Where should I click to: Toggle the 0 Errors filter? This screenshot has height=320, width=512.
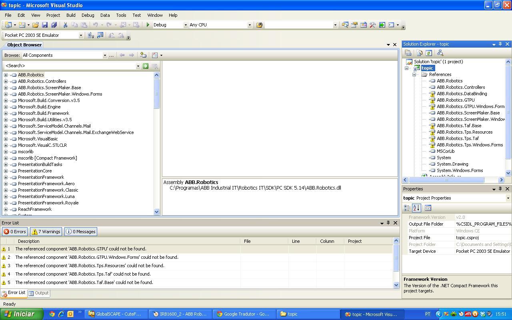click(x=15, y=232)
